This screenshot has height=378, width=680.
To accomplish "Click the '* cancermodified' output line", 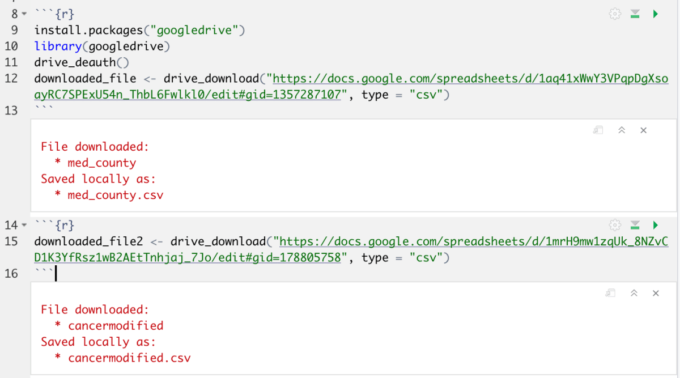I will pyautogui.click(x=109, y=326).
